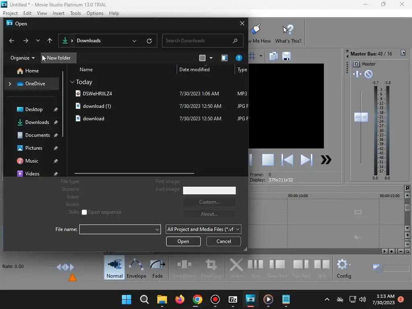Show more preview transport controls

[326, 160]
